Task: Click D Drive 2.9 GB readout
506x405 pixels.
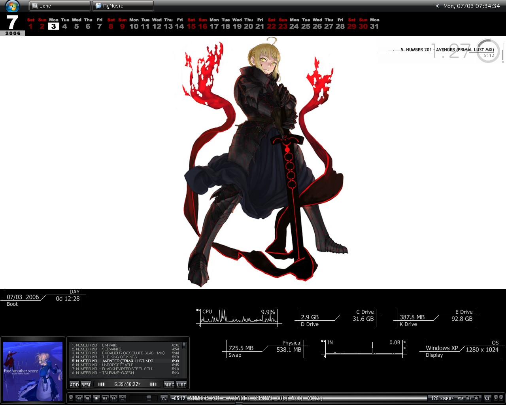Action: [310, 317]
